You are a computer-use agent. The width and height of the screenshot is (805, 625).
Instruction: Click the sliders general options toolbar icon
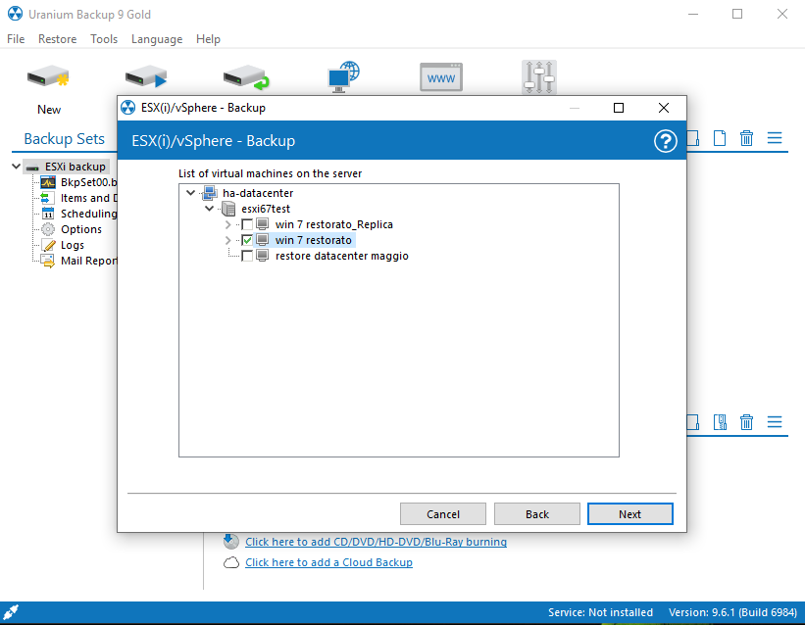point(539,77)
